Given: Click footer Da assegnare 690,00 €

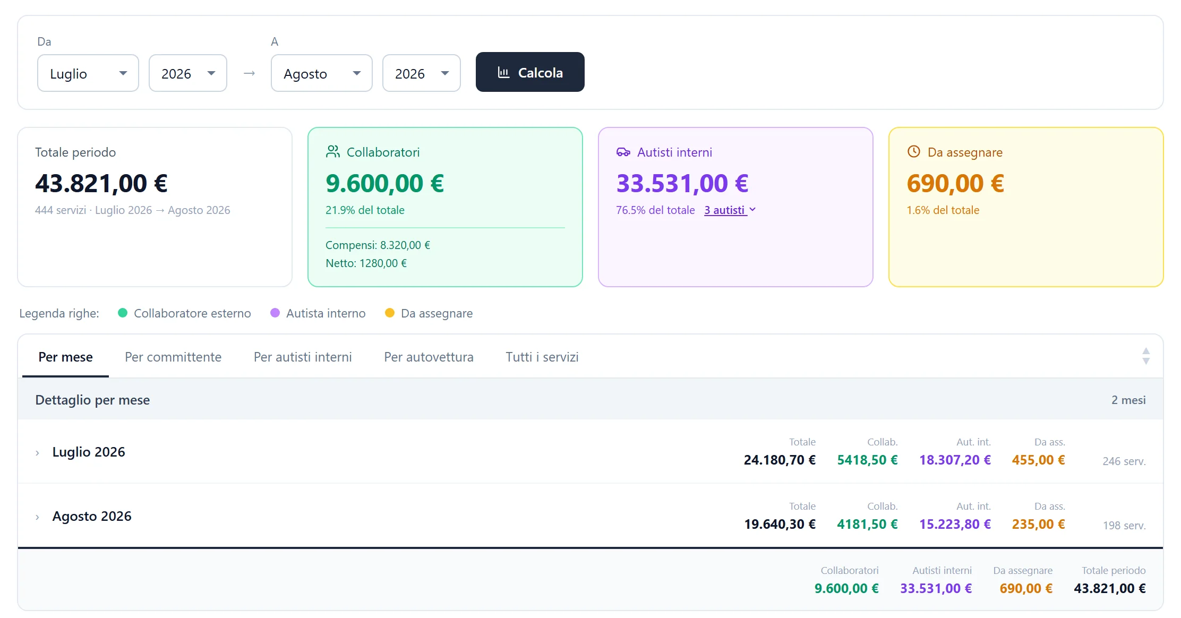Looking at the screenshot, I should 1026,588.
